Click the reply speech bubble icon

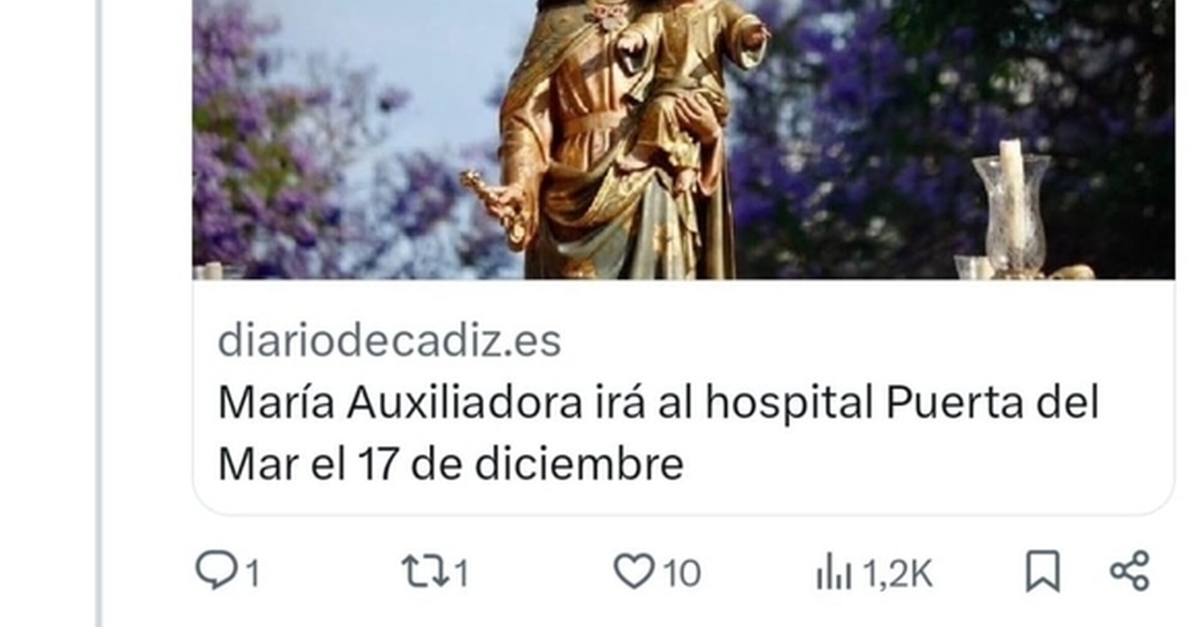tap(217, 570)
